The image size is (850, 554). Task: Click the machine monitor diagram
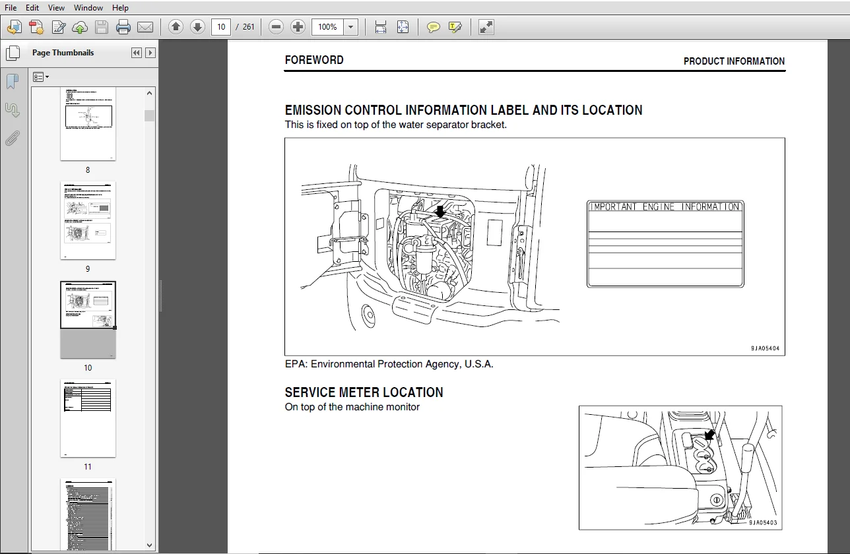(x=680, y=468)
